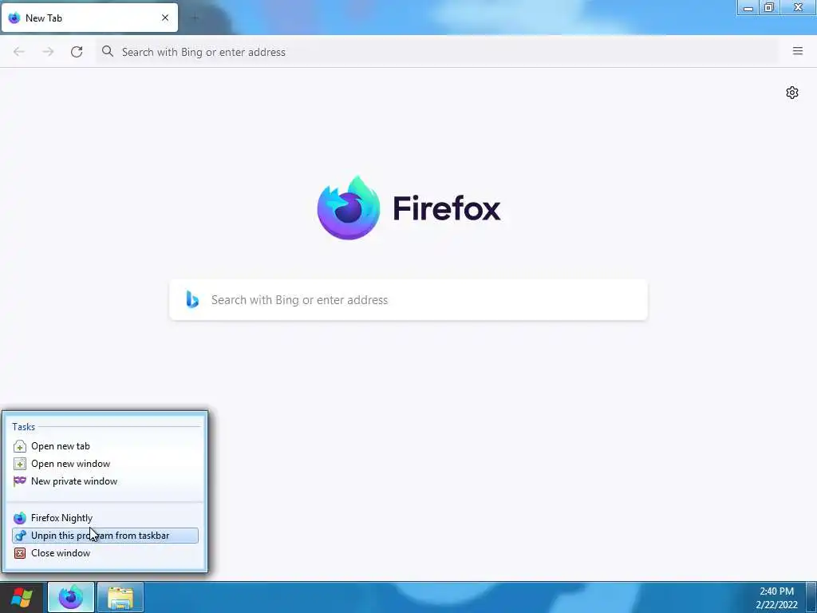Viewport: 817px width, 613px height.
Task: Add a new tab with plus button
Action: point(195,18)
